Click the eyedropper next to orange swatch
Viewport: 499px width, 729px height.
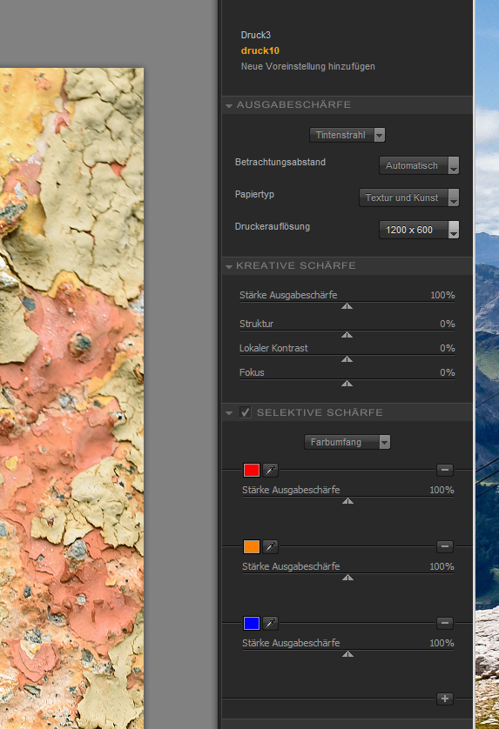click(270, 546)
